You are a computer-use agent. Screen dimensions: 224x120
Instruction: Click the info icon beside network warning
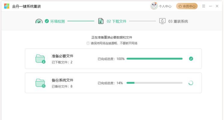tap(88, 43)
